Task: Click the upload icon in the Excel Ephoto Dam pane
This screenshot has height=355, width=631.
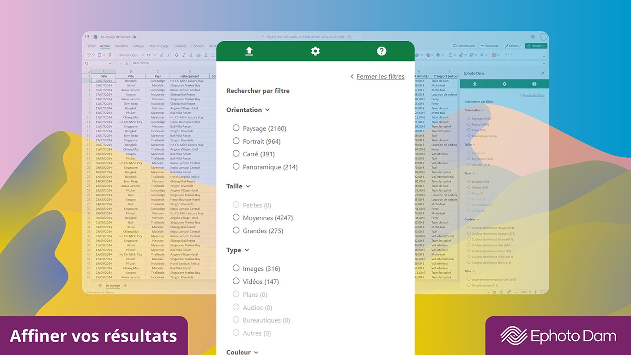Action: (474, 84)
